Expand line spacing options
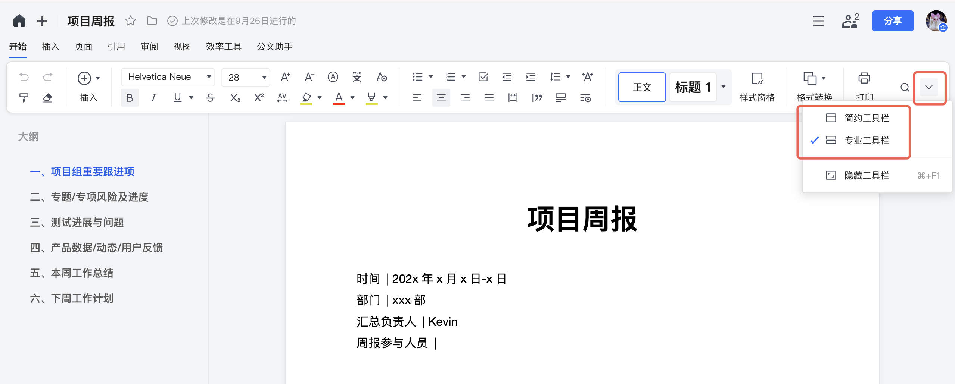Viewport: 955px width, 384px height. pyautogui.click(x=568, y=77)
